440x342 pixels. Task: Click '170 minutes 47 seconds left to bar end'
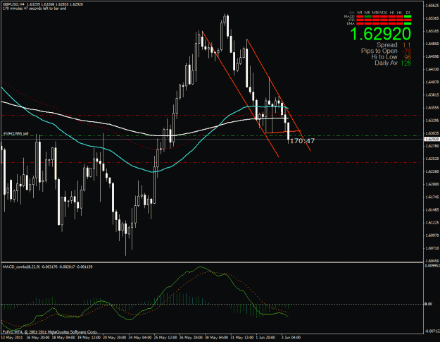coord(34,8)
